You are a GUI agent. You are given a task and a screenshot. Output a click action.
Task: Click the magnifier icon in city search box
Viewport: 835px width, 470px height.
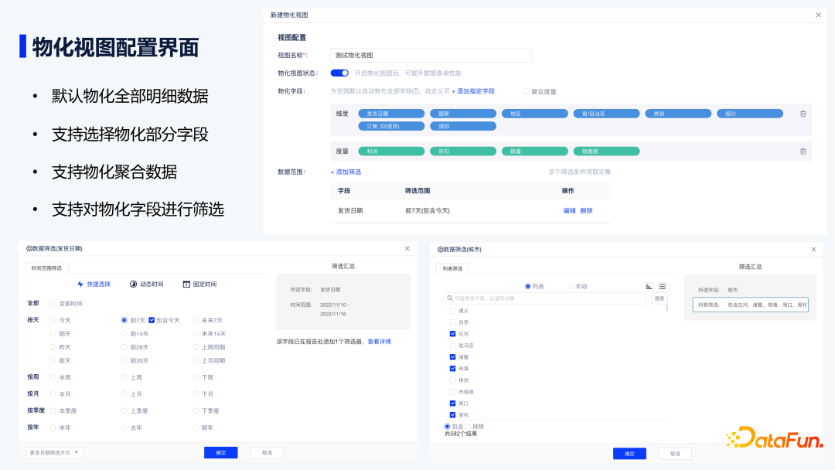tap(450, 298)
